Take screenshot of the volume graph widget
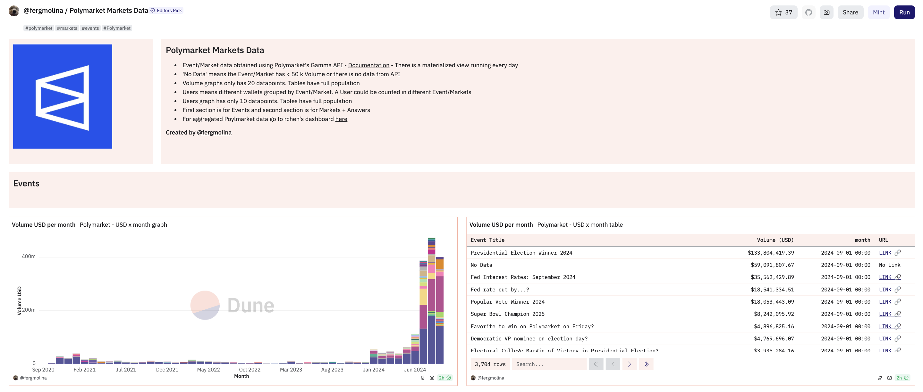This screenshot has width=923, height=392. click(432, 378)
